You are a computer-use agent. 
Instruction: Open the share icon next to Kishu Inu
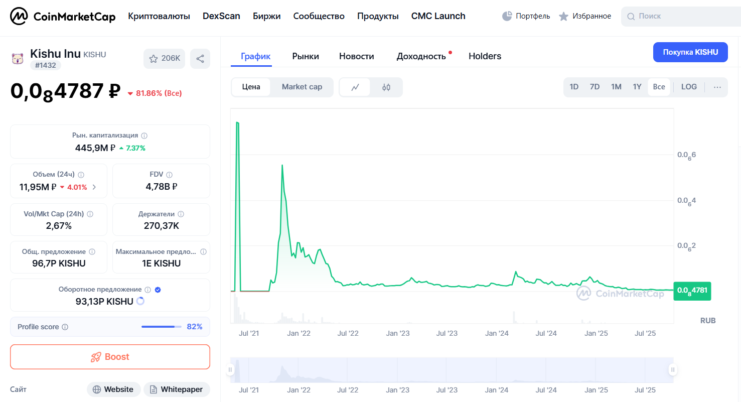[x=200, y=59]
